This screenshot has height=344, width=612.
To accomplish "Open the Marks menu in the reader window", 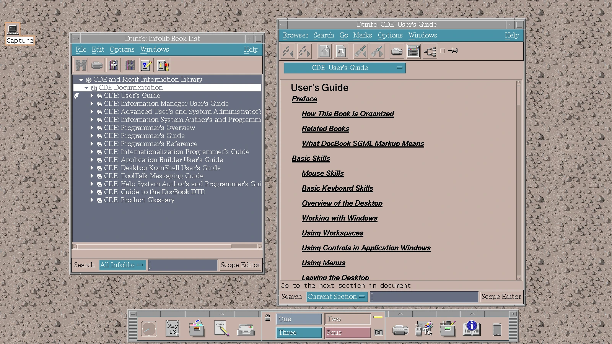I will pyautogui.click(x=362, y=35).
